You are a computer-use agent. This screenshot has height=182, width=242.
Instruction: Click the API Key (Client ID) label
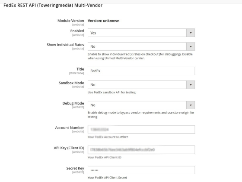point(69,148)
